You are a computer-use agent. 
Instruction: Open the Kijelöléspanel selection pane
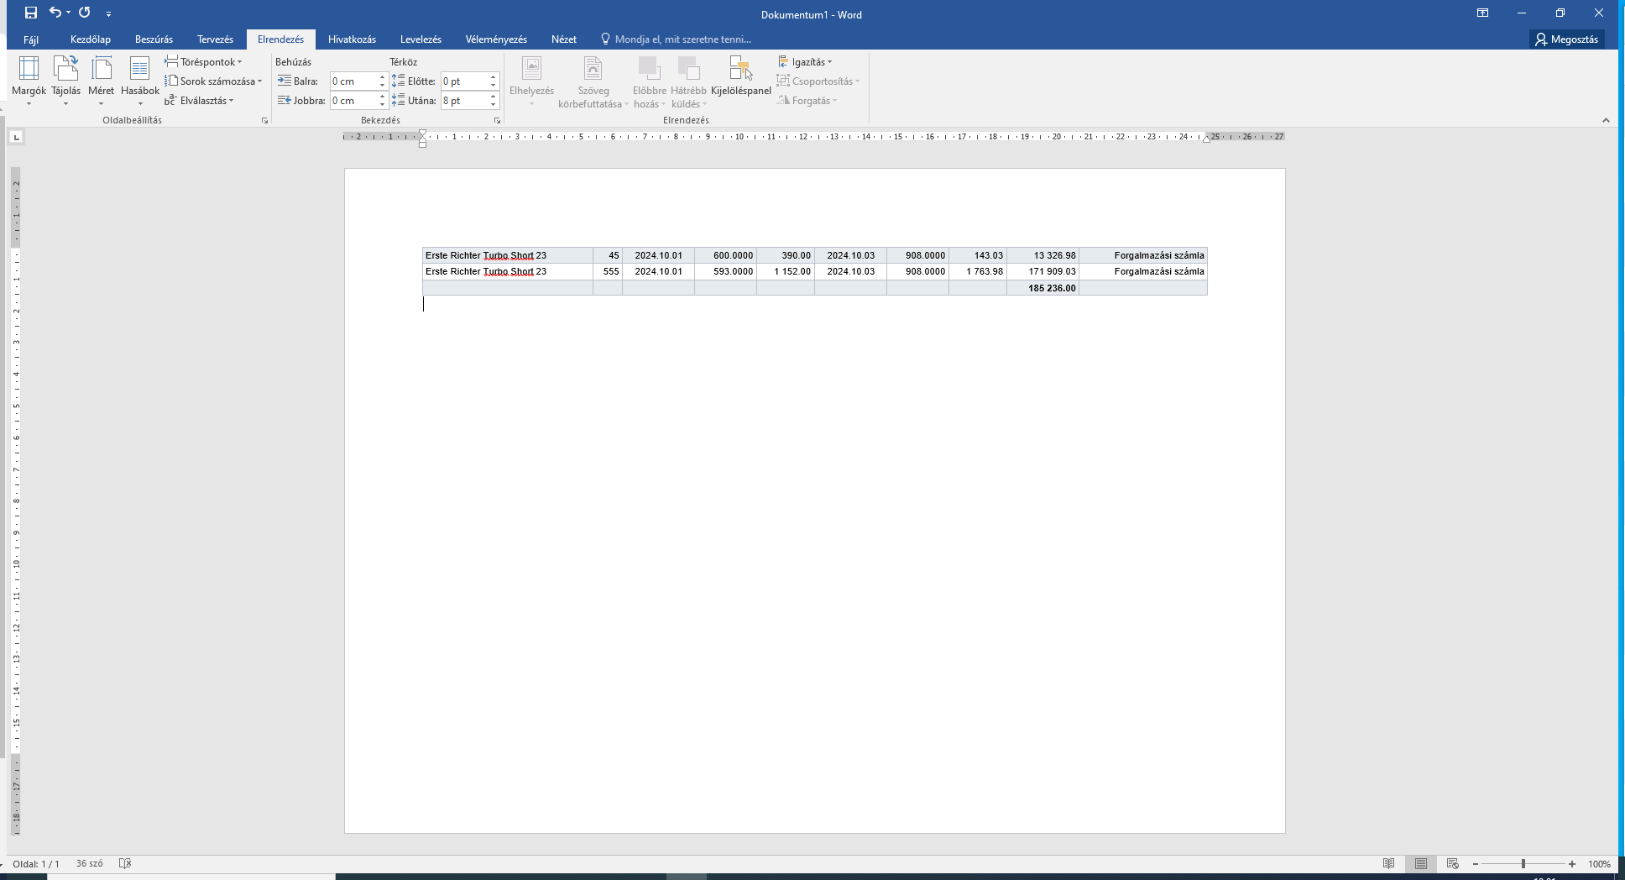pyautogui.click(x=740, y=76)
